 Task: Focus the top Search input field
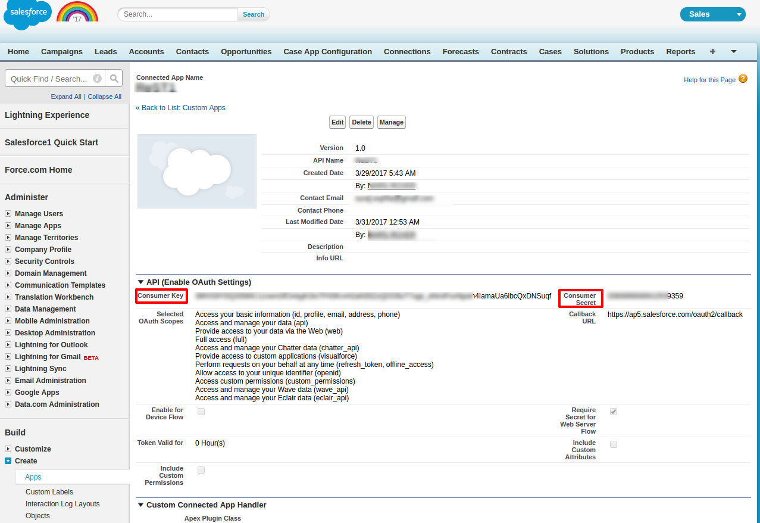[179, 14]
